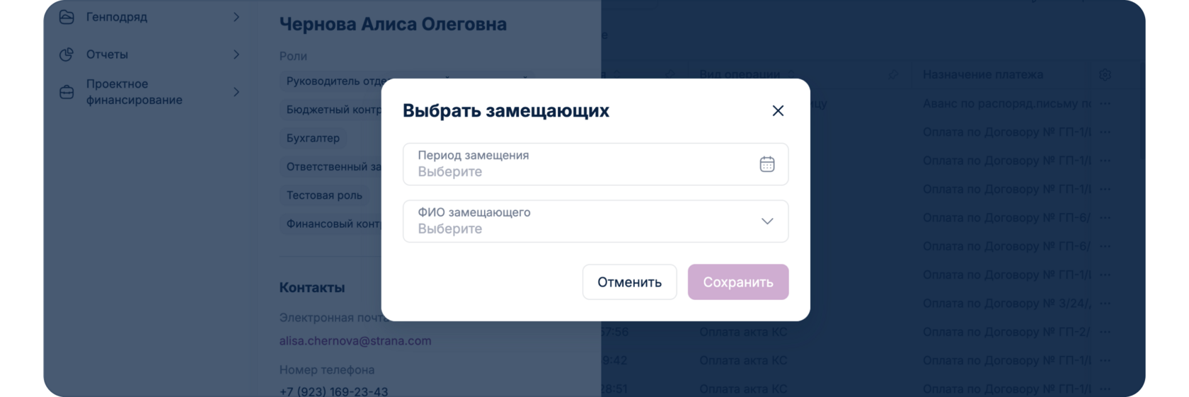Click the Проектное финансирование briefcase icon
Viewport: 1189px width, 397px height.
(67, 92)
